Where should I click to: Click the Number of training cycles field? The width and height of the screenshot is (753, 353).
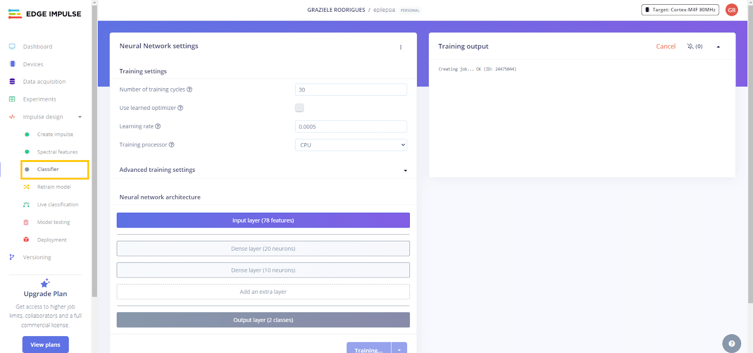(x=351, y=90)
